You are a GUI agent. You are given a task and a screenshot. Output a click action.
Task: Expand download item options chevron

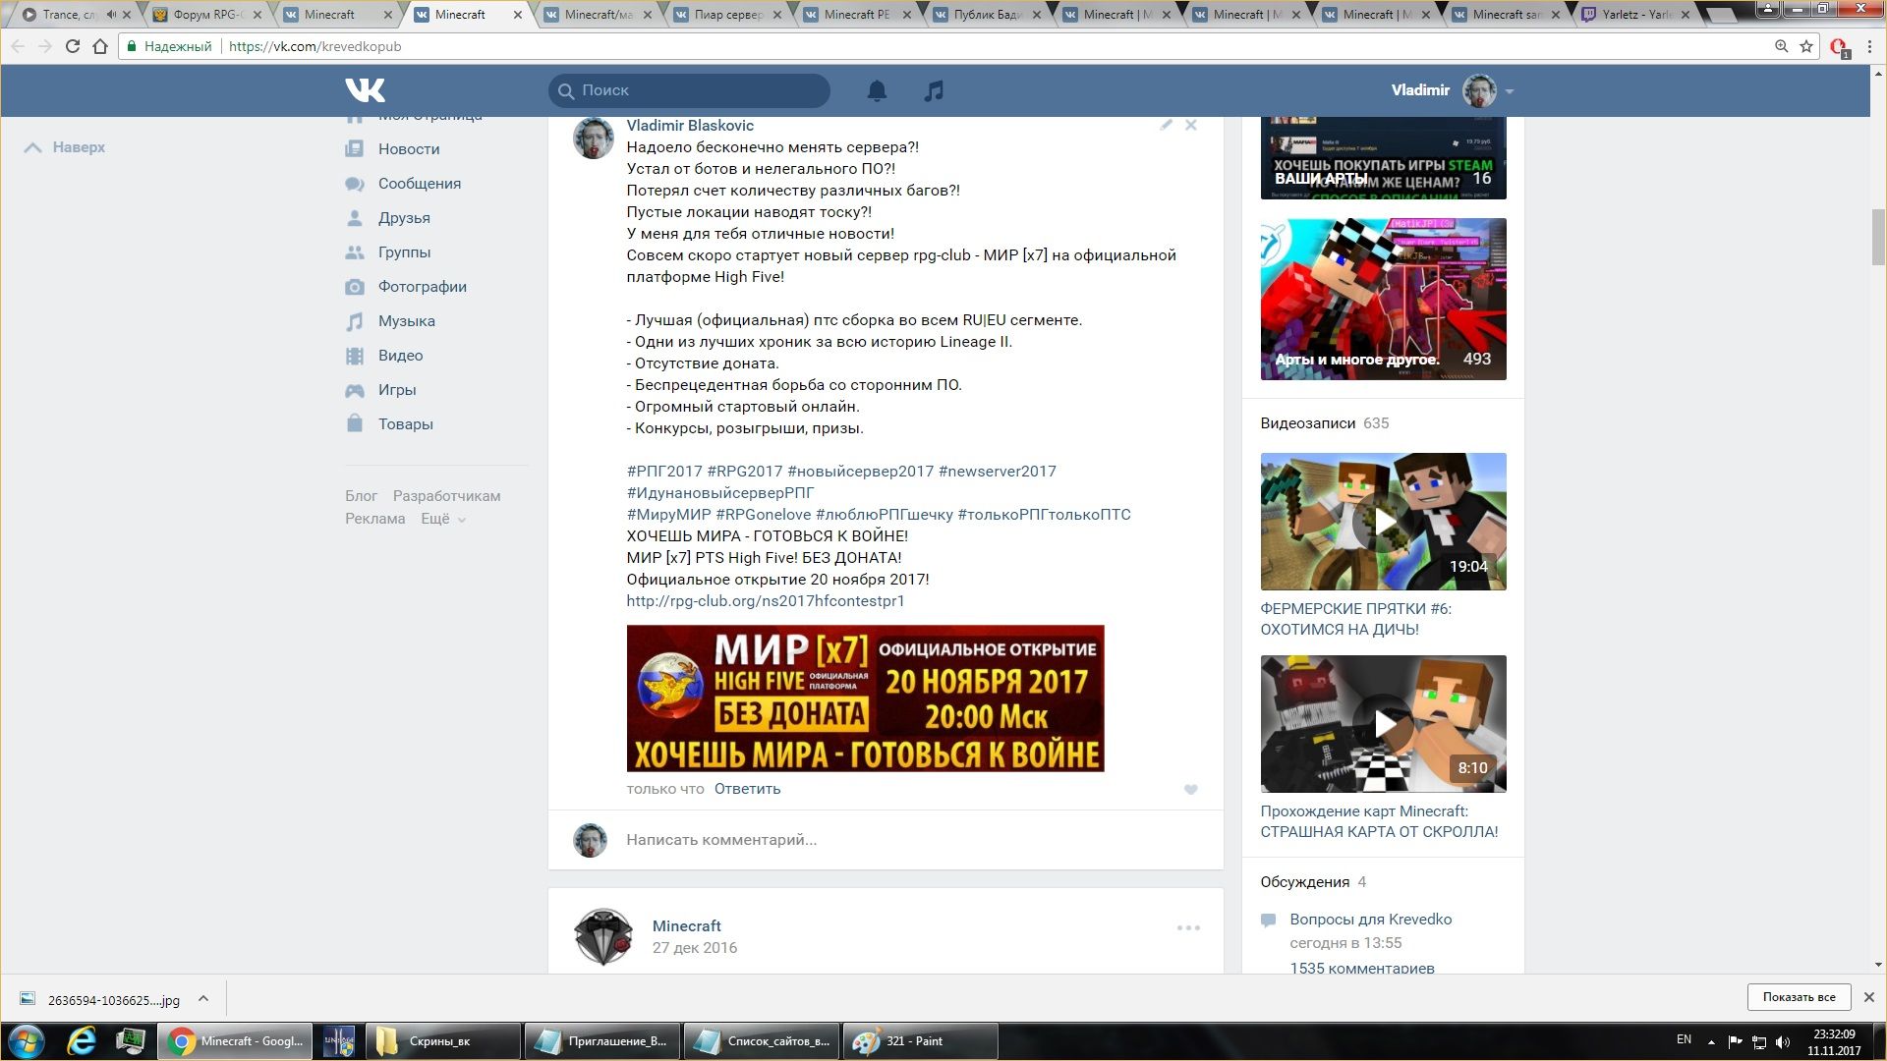[203, 999]
